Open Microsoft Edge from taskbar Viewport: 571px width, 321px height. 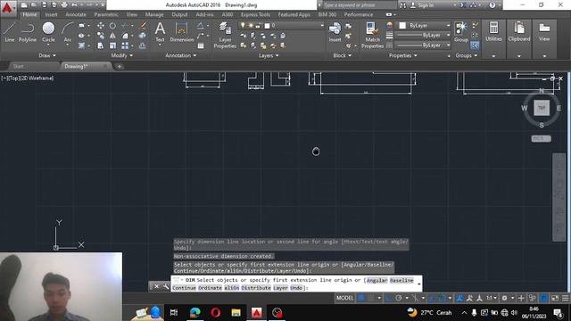click(x=195, y=313)
